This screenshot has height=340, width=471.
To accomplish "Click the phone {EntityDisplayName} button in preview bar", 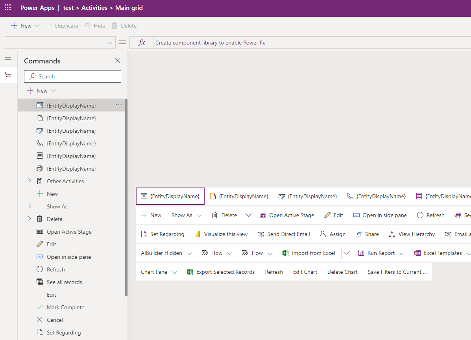I will [377, 197].
